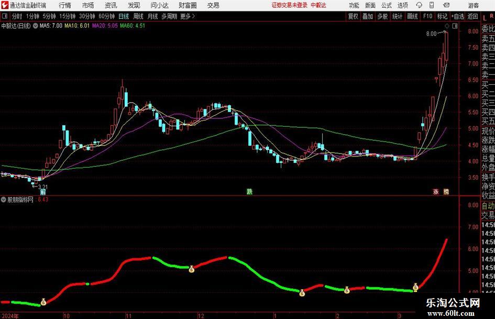The image size is (495, 319).
Task: Click the 通达信 red logo icon
Action: [x=5, y=5]
